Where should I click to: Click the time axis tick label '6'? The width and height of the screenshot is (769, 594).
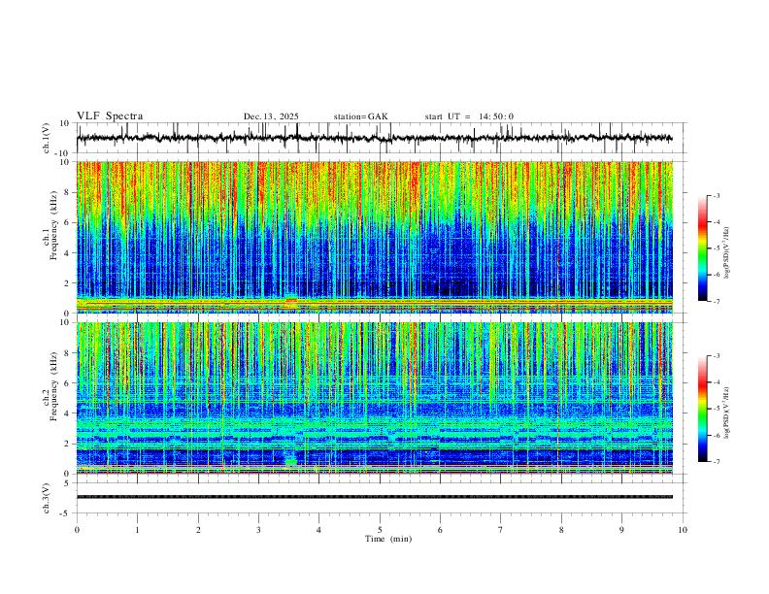[x=440, y=530]
